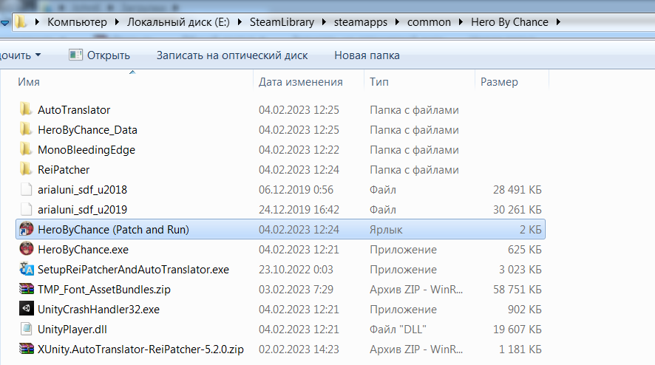Click the UnityPlayer.dll file icon

[26, 330]
